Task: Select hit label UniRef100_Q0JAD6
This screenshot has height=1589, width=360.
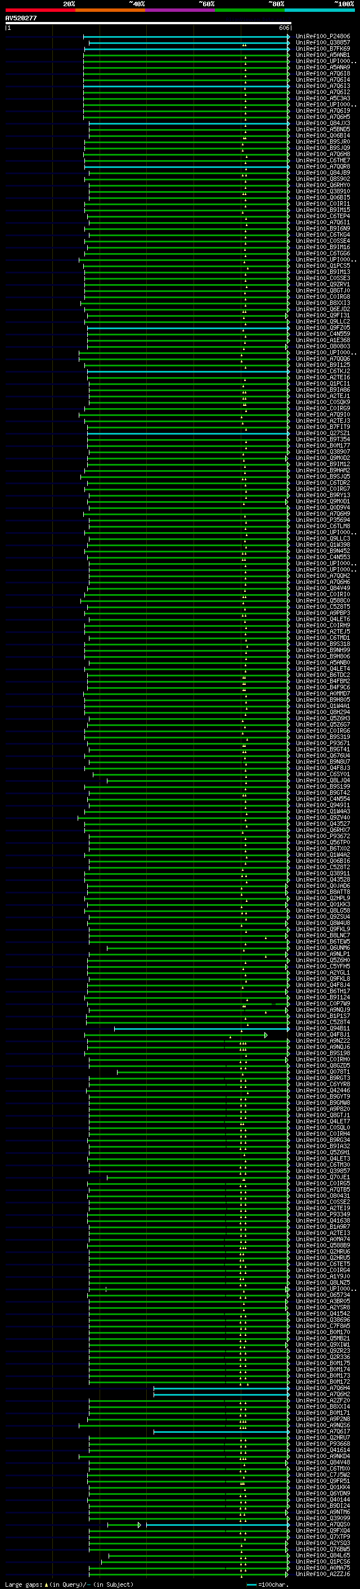Action: click(x=322, y=886)
